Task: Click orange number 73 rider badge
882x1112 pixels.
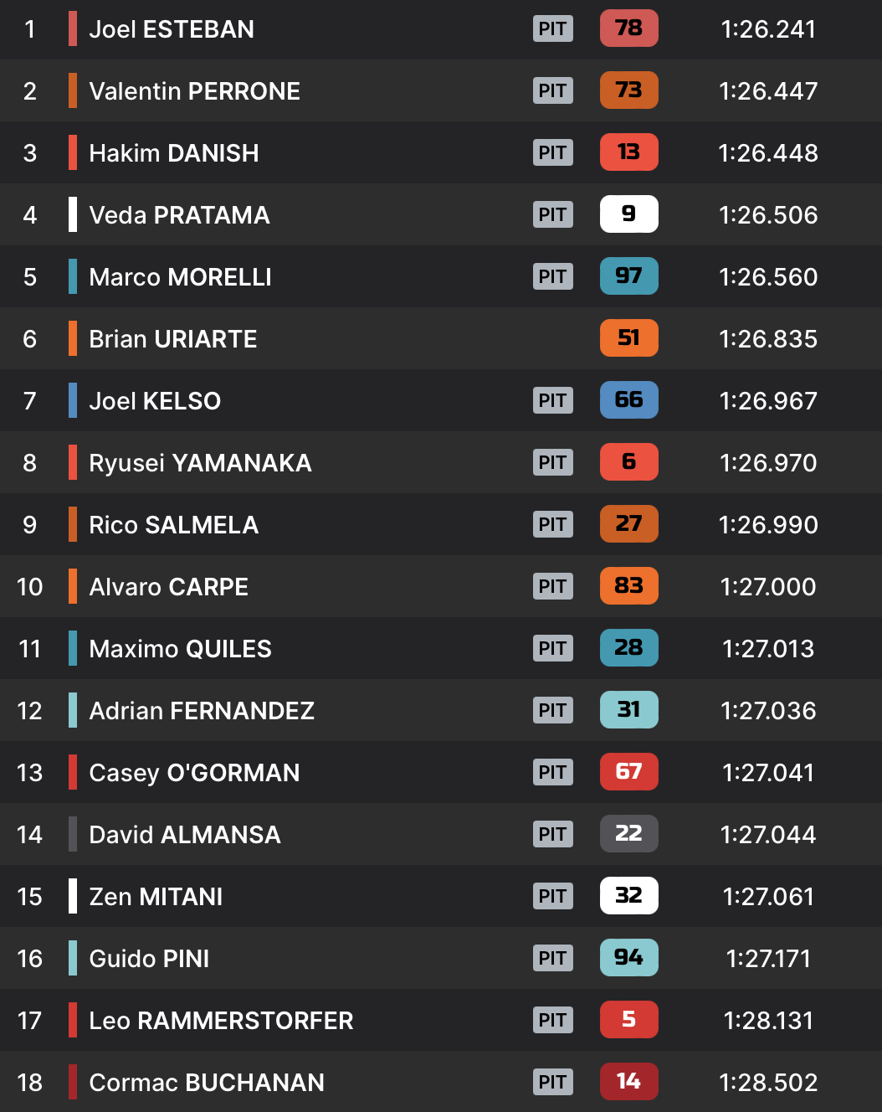Action: pyautogui.click(x=628, y=90)
